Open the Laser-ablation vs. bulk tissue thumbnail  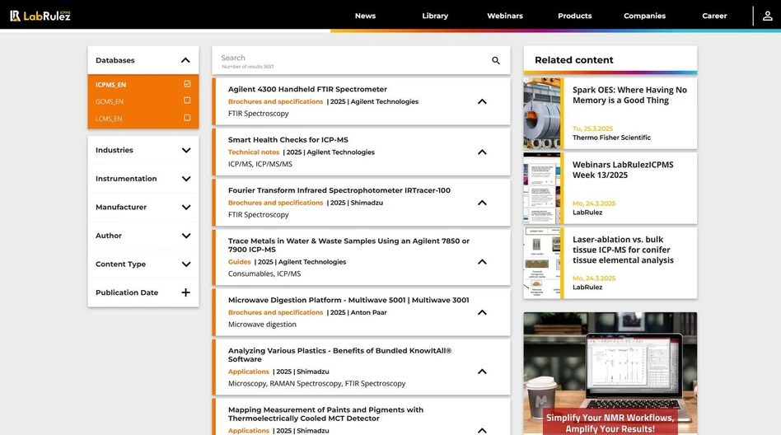(542, 263)
